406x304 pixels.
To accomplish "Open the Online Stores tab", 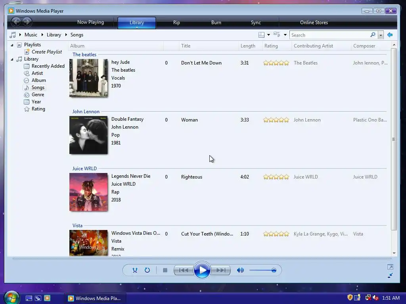I will [314, 23].
